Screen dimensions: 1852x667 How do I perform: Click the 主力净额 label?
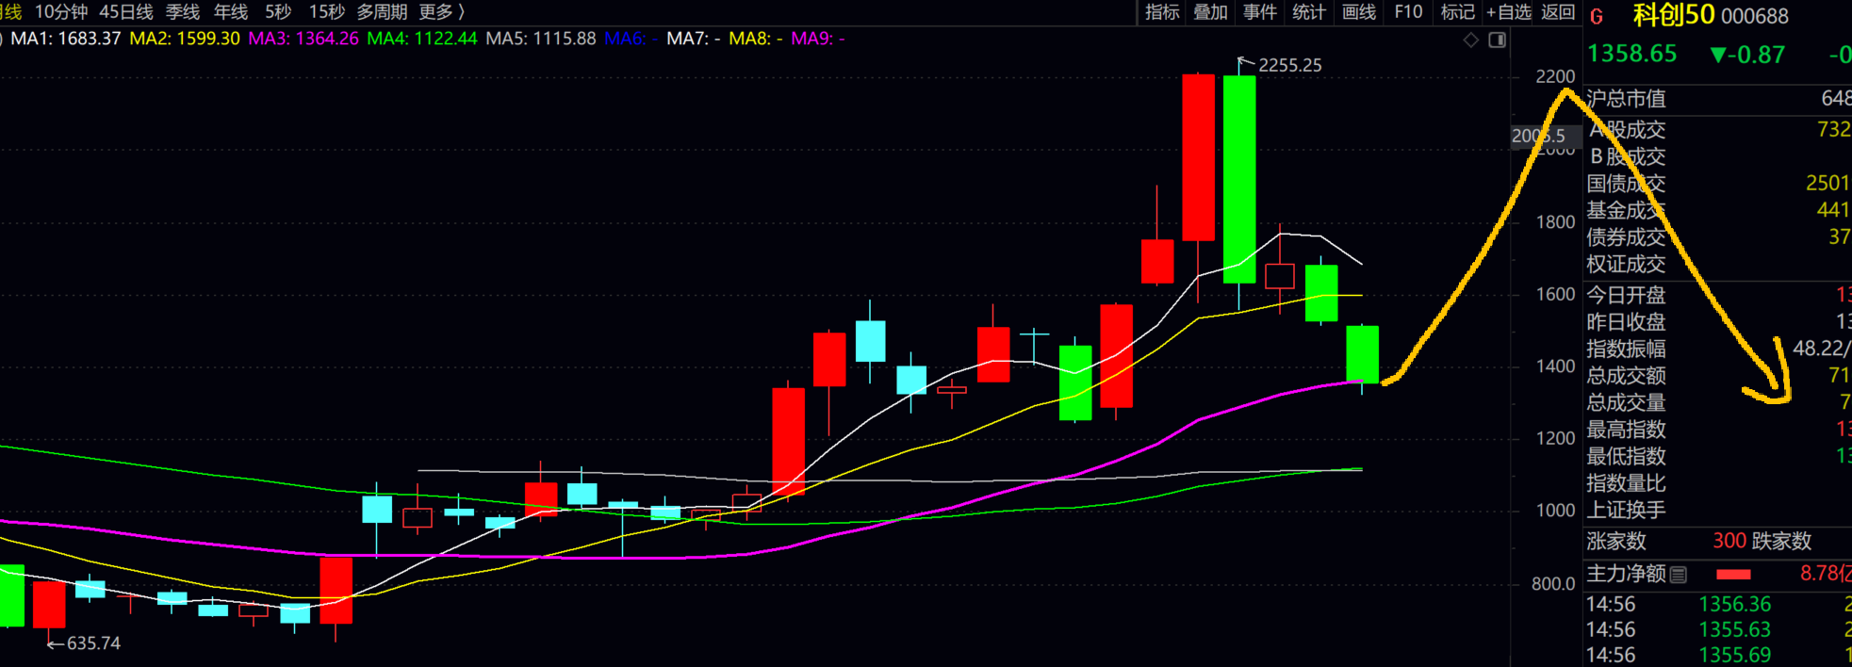1626,574
